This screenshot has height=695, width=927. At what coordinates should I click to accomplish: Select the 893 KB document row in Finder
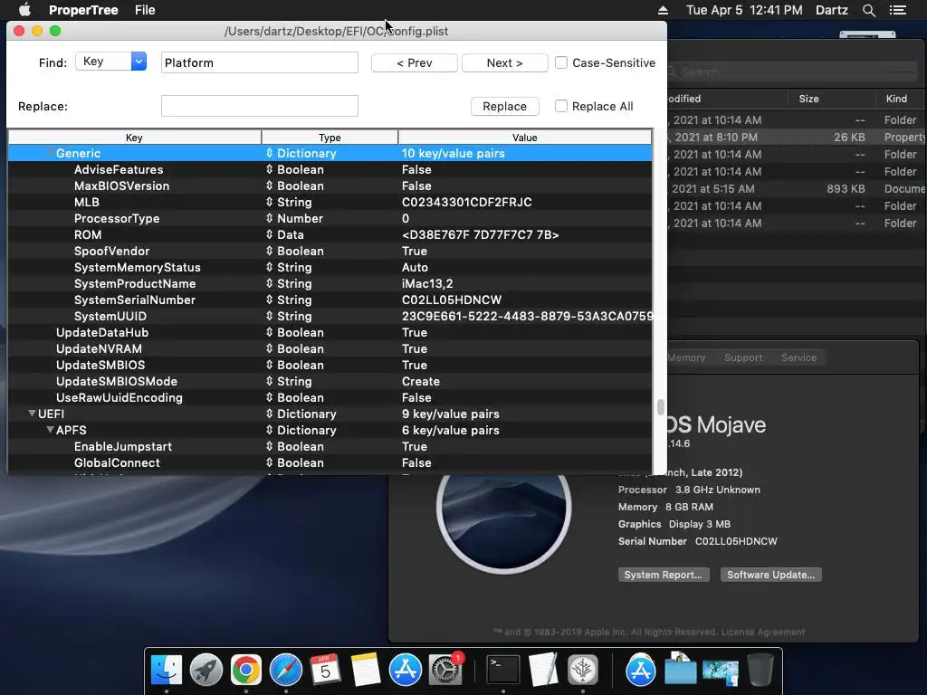(x=797, y=188)
